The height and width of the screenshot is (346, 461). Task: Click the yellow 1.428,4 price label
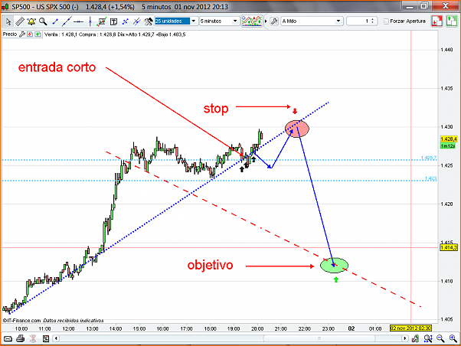click(449, 139)
